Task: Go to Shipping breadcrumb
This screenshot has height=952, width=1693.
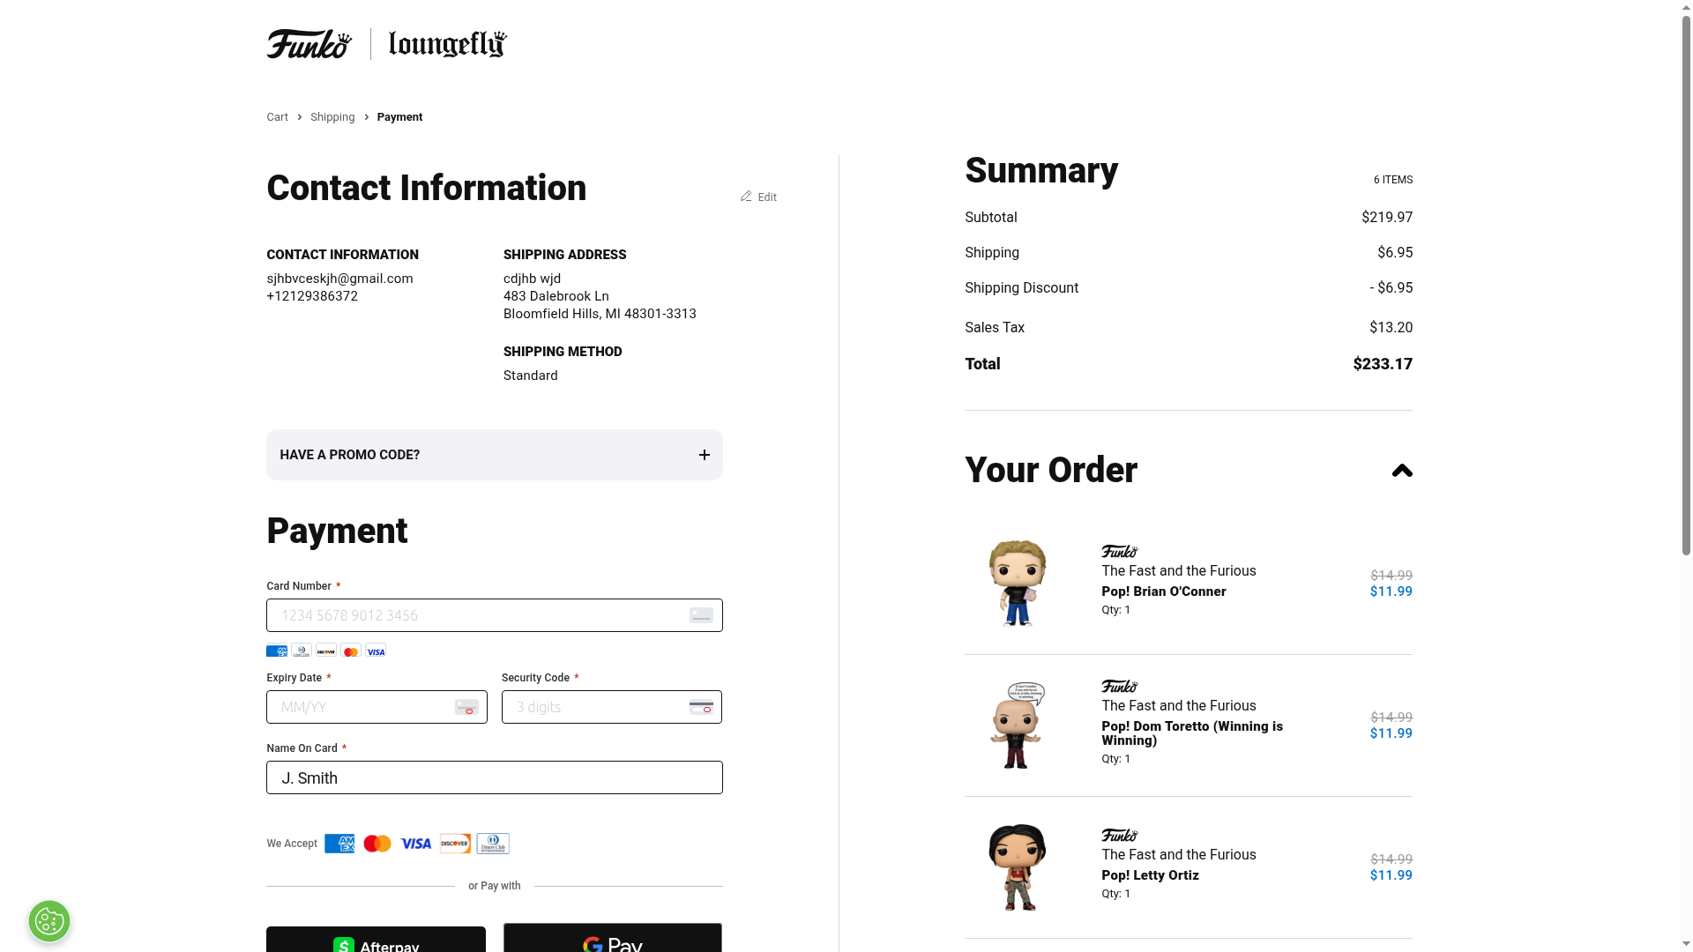Action: click(332, 117)
